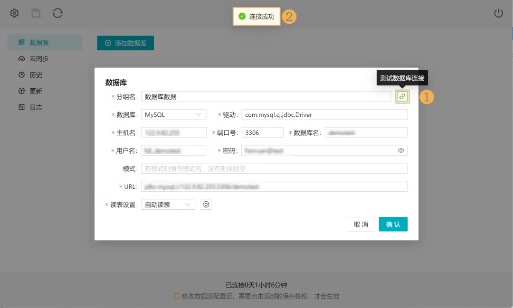
Task: Focus the 端口号 field showing 3306
Action: point(262,133)
